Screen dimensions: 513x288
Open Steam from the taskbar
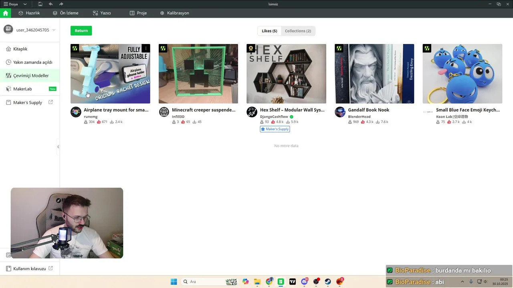click(x=328, y=282)
